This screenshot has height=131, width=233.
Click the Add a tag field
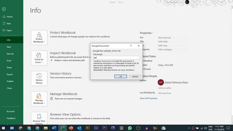(163, 45)
